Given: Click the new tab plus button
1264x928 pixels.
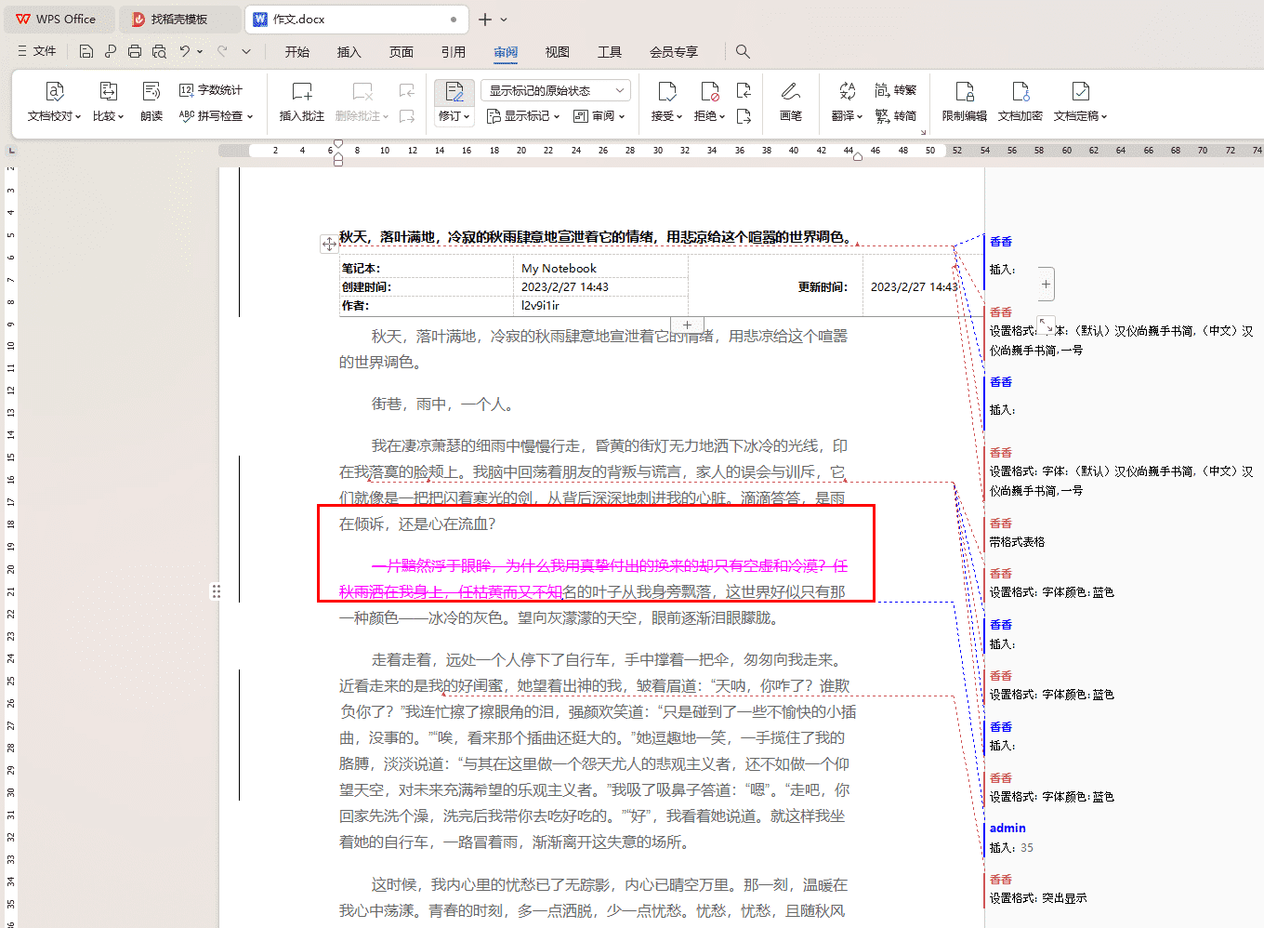Looking at the screenshot, I should 485,19.
